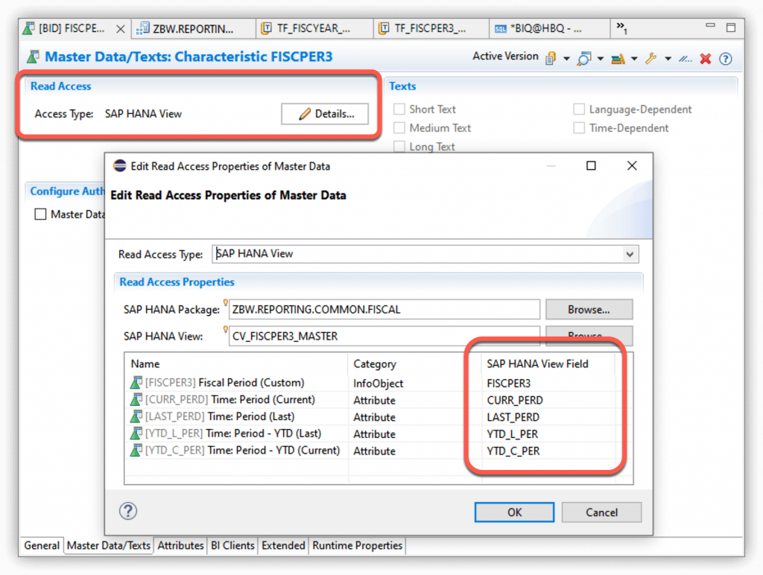This screenshot has width=763, height=575.
Task: Click the Eclipse icon in dialog title bar
Action: [119, 166]
